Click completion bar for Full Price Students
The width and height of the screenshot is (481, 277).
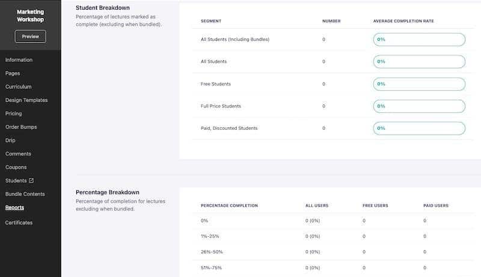(419, 106)
